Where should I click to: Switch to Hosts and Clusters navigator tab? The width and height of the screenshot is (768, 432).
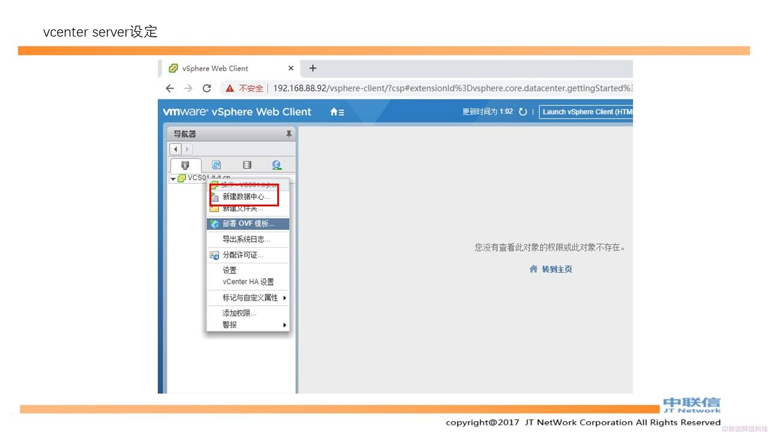[185, 165]
